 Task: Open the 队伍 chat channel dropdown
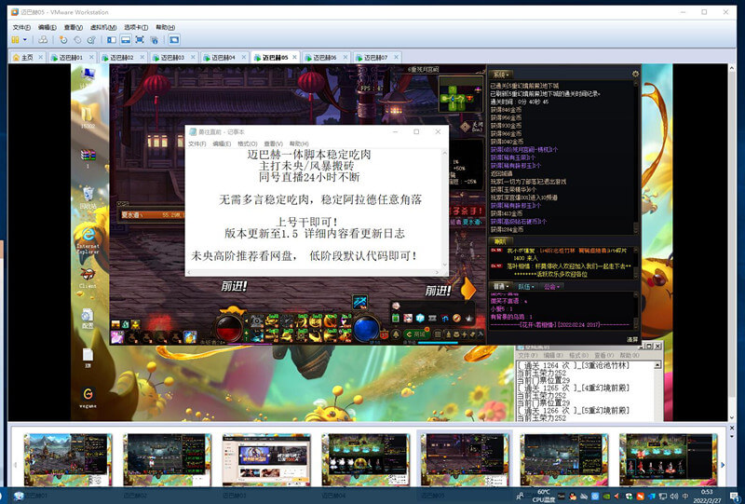pyautogui.click(x=526, y=286)
